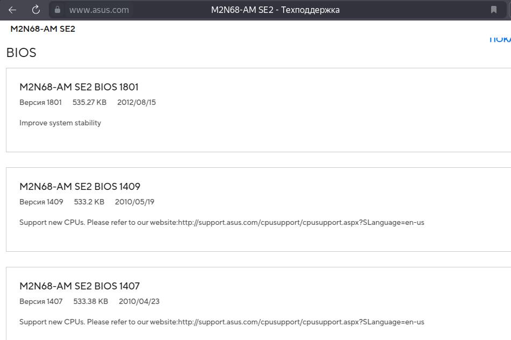The width and height of the screenshot is (511, 340).
Task: Click the M2N68-AM SE2 product heading
Action: point(43,29)
